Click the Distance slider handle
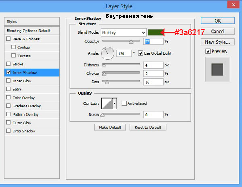242x187 pixels. coord(104,65)
